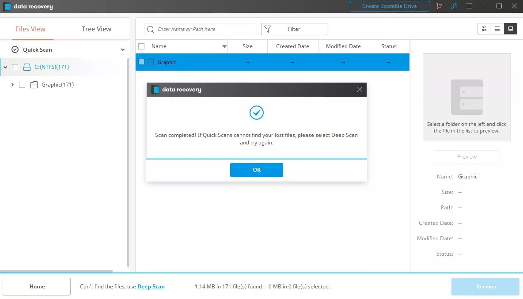Open the hamburger menu icon
The width and height of the screenshot is (523, 299).
(x=469, y=6)
